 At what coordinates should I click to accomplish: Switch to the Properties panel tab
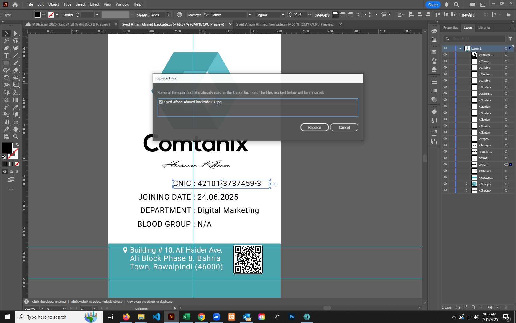450,28
